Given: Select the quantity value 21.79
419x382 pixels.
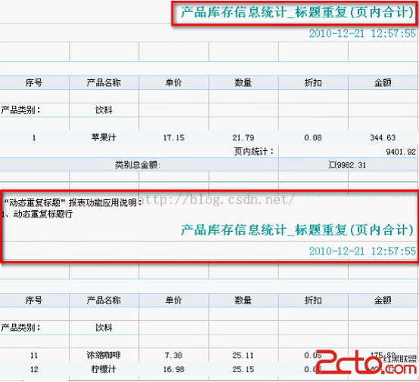Looking at the screenshot, I should coord(244,138).
